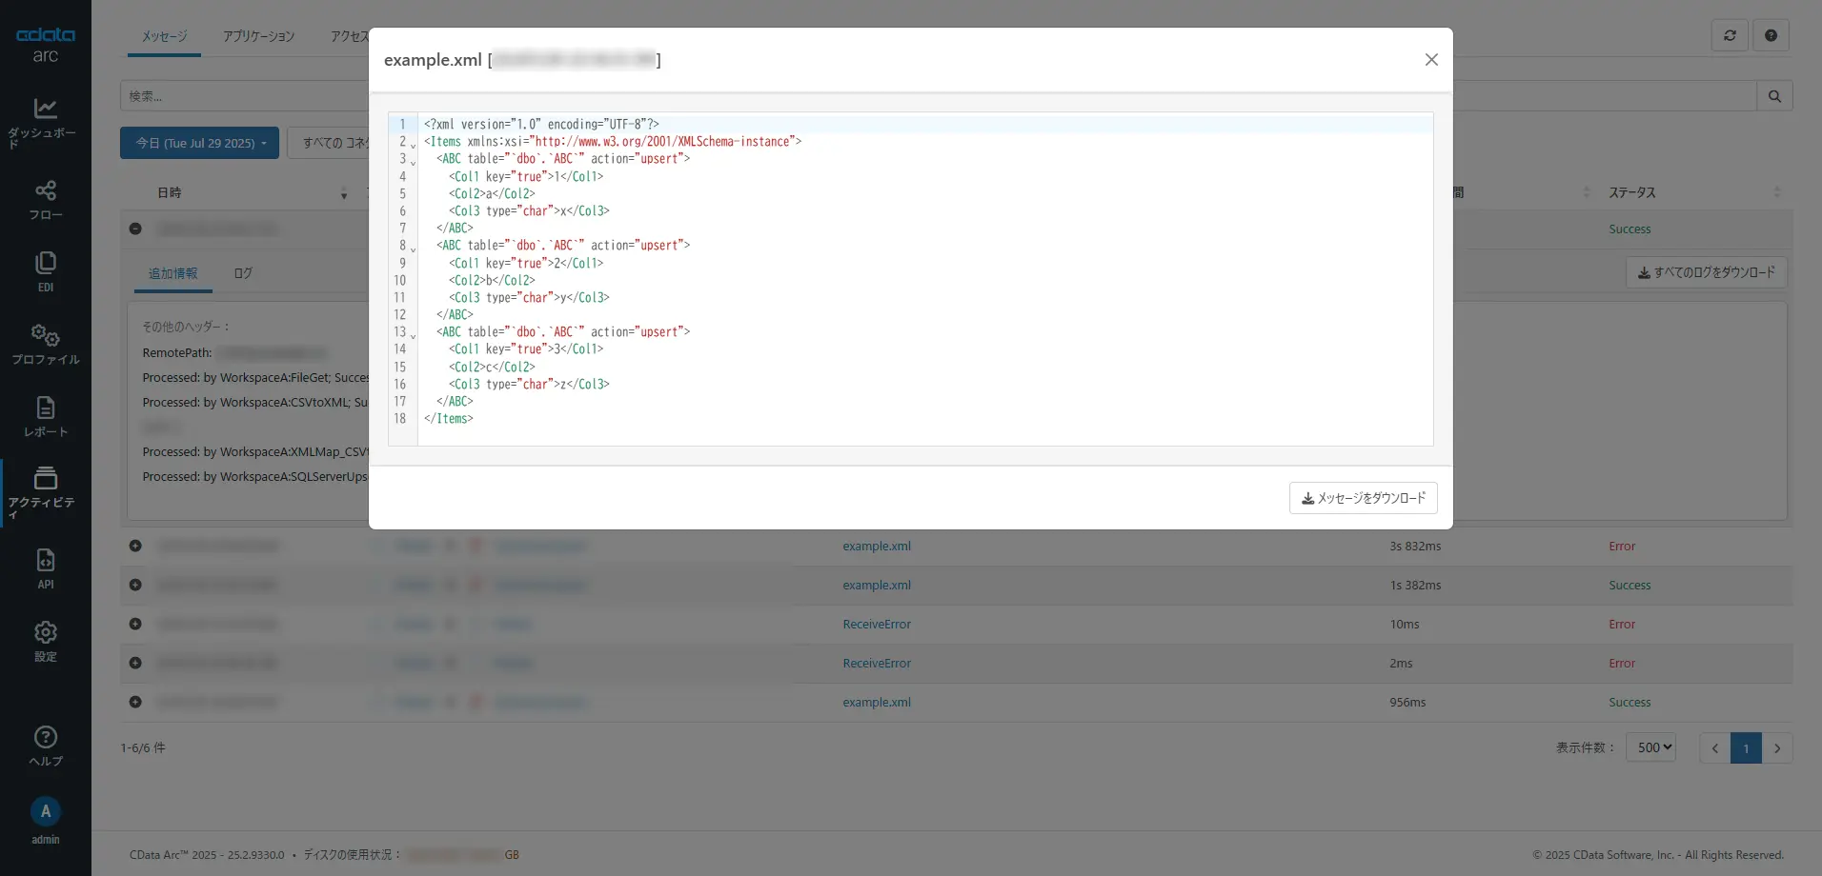This screenshot has width=1822, height=876.
Task: Select the ログ tab
Action: 243,273
